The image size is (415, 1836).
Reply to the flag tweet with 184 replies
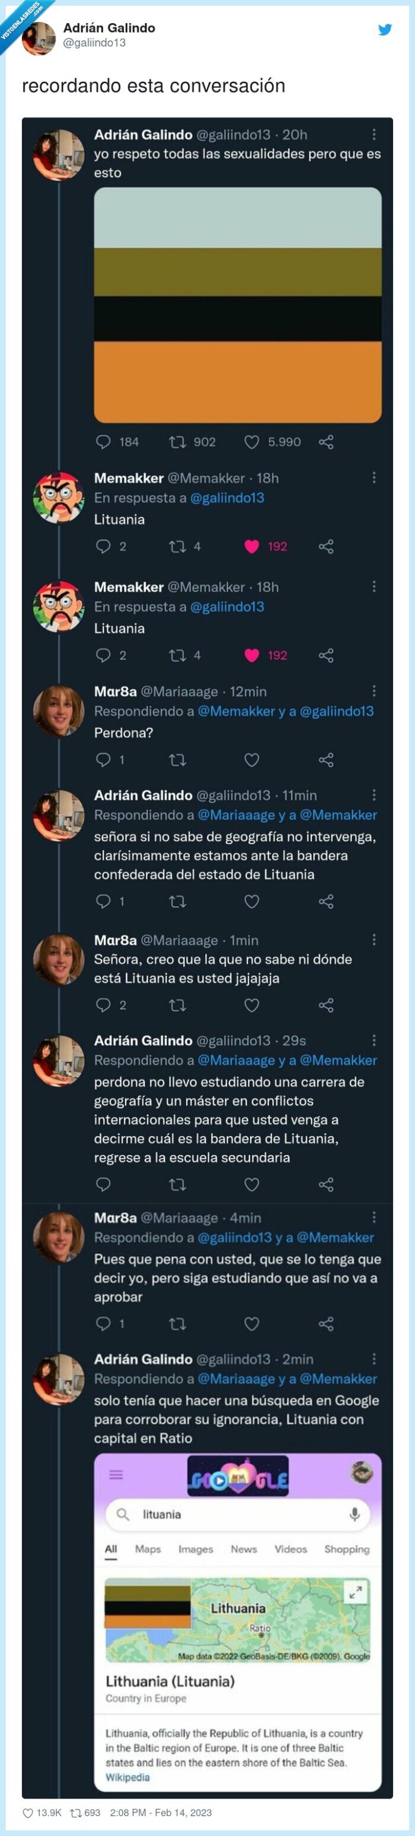pyautogui.click(x=104, y=442)
